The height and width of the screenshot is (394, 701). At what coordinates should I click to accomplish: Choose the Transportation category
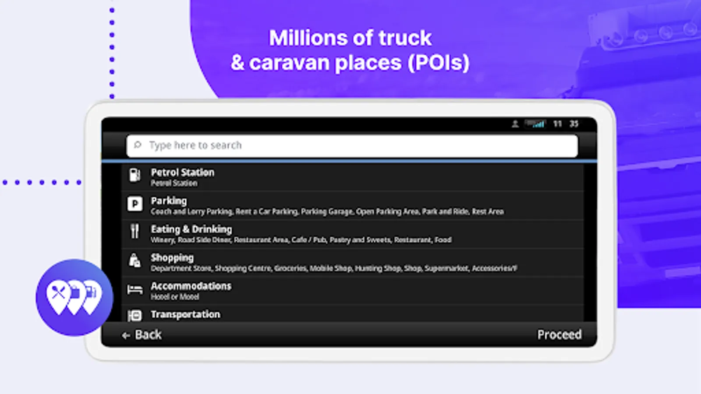pos(353,314)
